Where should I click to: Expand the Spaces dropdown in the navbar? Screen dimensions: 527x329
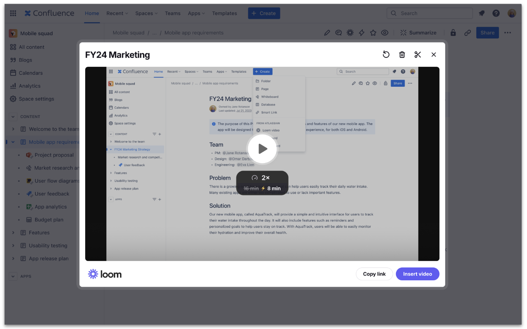[146, 13]
